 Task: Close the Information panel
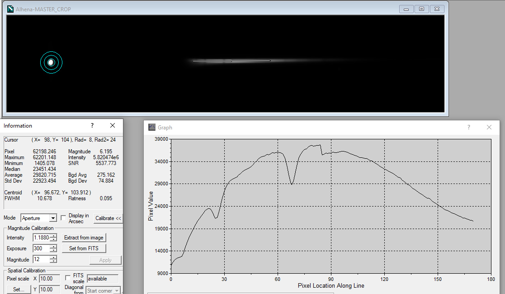coord(113,125)
